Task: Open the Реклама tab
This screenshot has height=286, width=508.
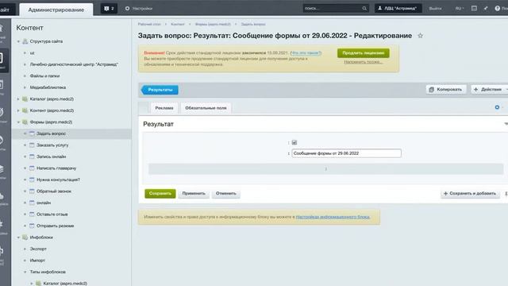Action: (x=164, y=108)
